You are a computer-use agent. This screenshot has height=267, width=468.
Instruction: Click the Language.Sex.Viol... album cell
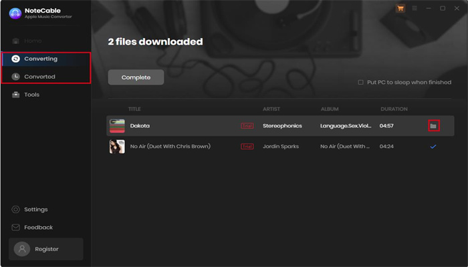pos(346,125)
